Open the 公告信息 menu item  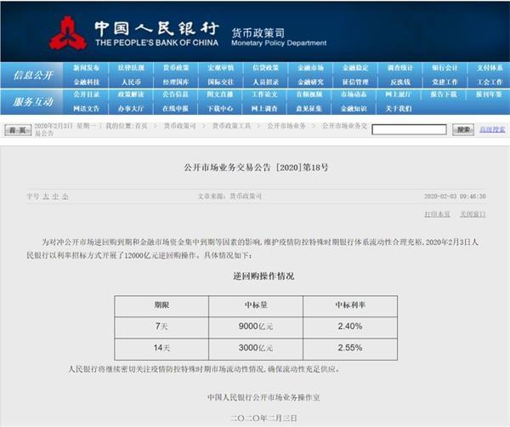coord(176,94)
